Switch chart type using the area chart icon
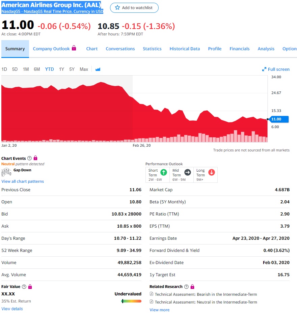Viewport: 297px width, 317px height. coord(98,69)
